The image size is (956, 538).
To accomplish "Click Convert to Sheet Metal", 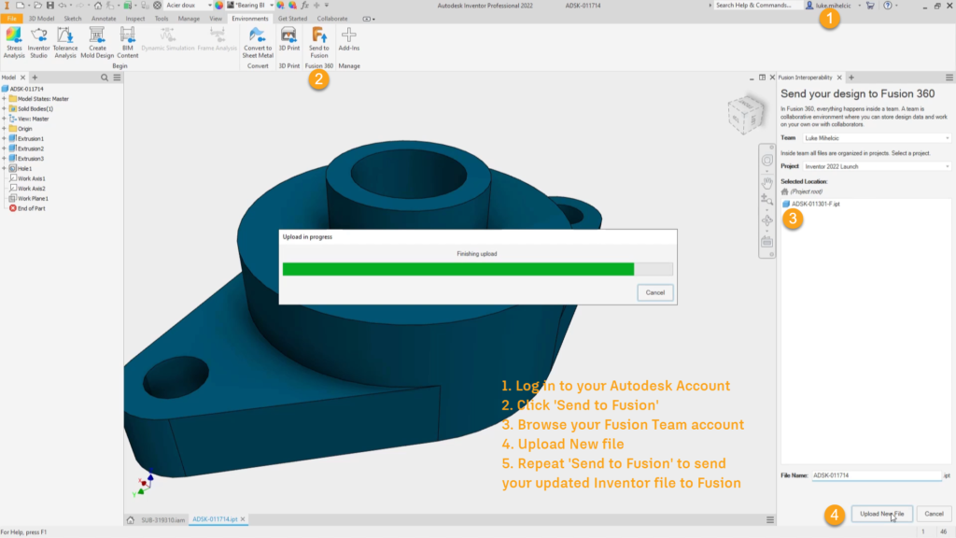I will click(258, 43).
